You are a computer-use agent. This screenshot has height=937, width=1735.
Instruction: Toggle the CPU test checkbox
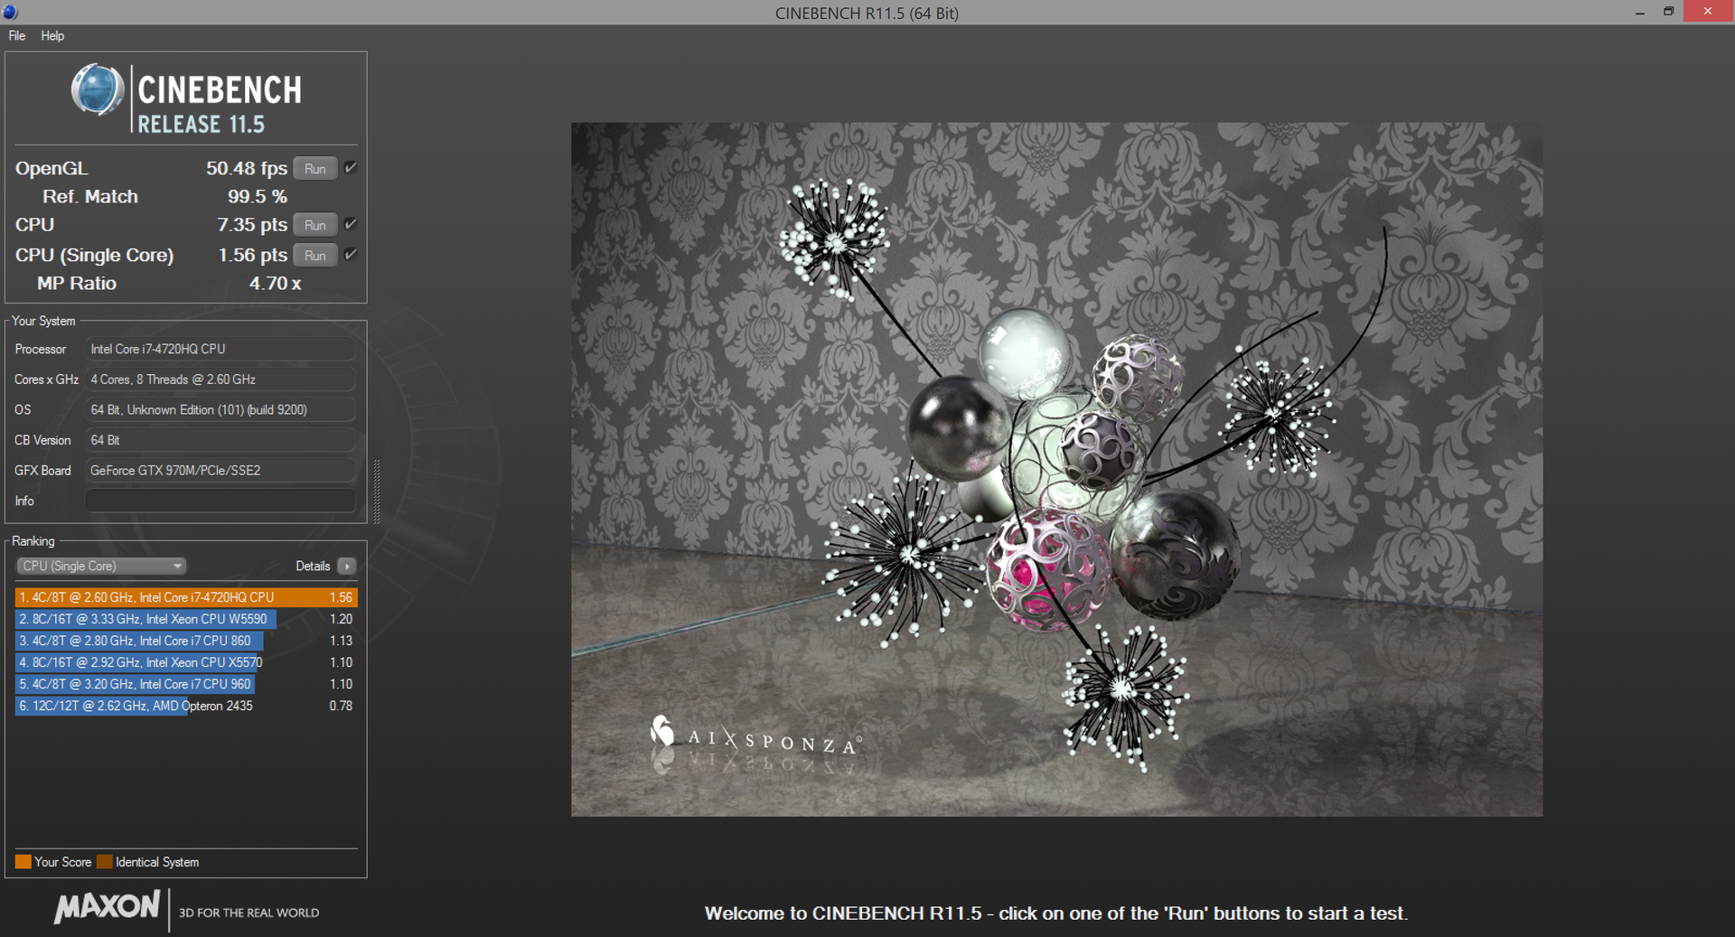(x=351, y=224)
